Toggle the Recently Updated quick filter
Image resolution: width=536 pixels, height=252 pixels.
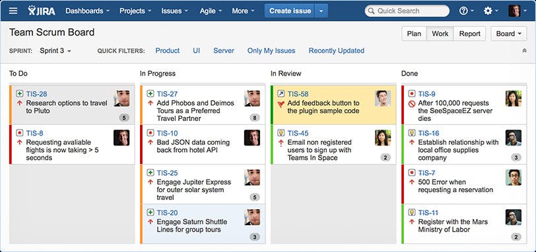(x=337, y=51)
